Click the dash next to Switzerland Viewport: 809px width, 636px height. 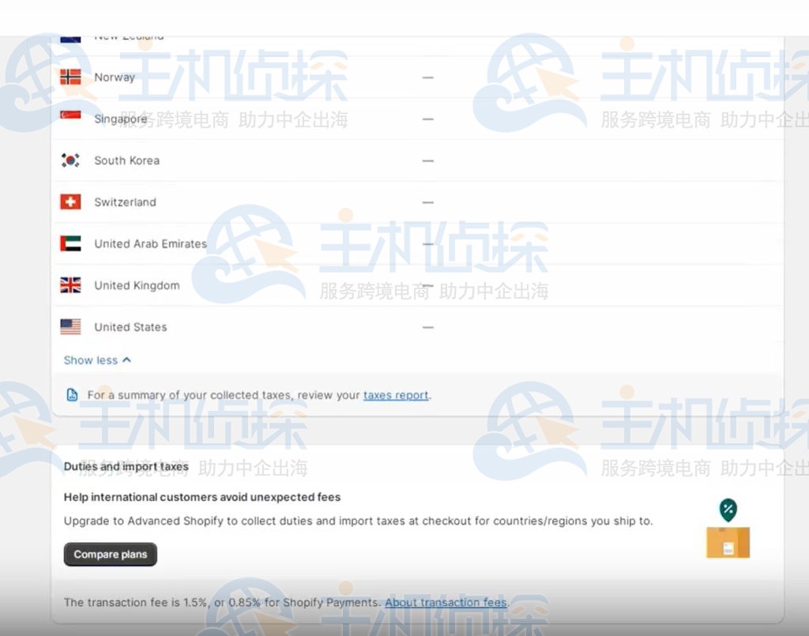tap(427, 201)
